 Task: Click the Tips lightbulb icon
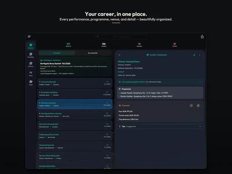120,126
